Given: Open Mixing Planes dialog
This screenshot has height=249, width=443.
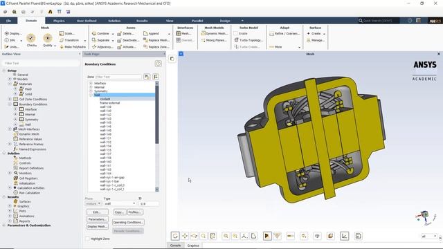Looking at the screenshot, I should click(x=214, y=40).
